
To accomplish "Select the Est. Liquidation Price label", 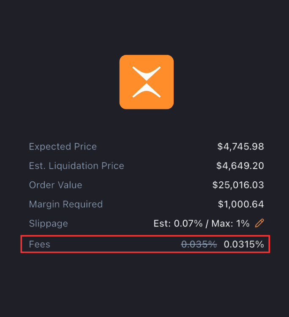I will [x=76, y=166].
